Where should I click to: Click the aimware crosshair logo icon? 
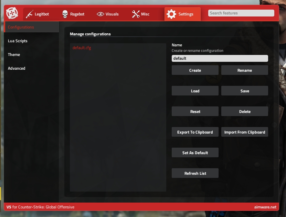pos(12,14)
